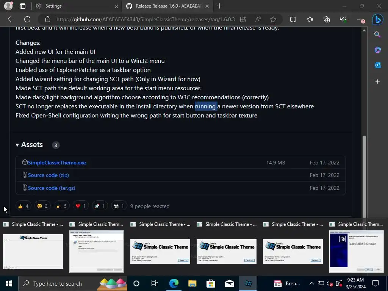Select the blue setup wizard window preview
Viewport: 388px width, 291px height.
(x=356, y=251)
